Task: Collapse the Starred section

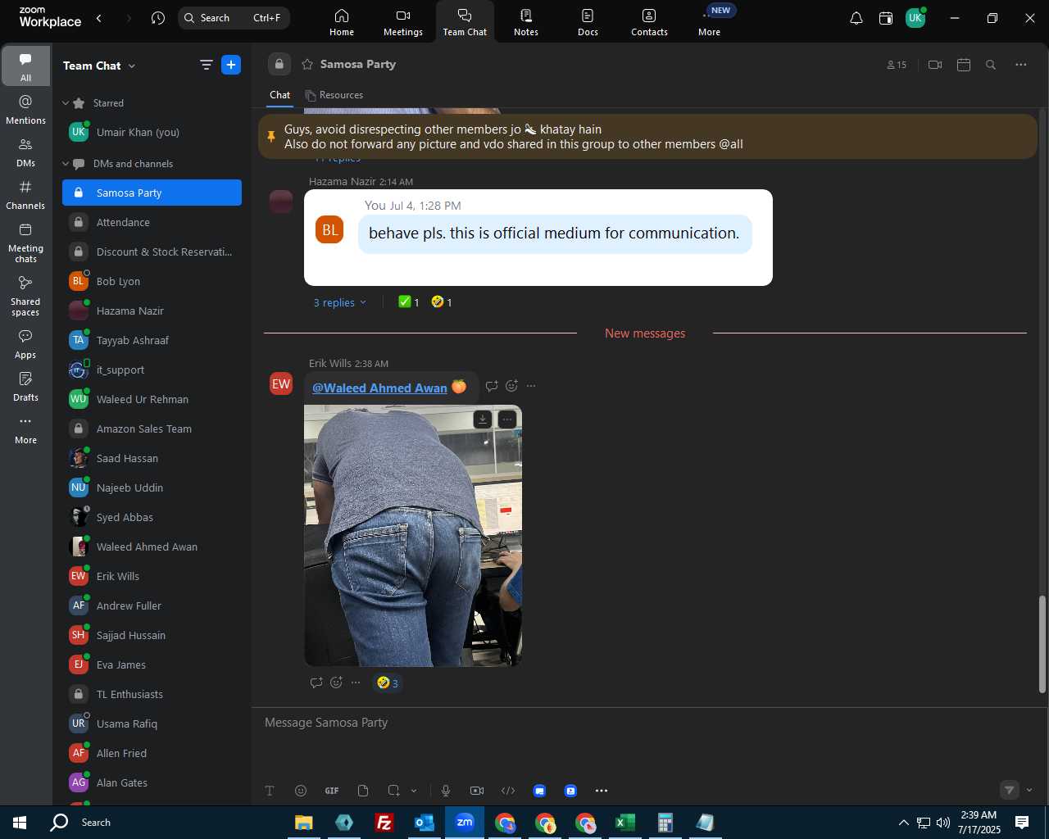Action: click(66, 103)
